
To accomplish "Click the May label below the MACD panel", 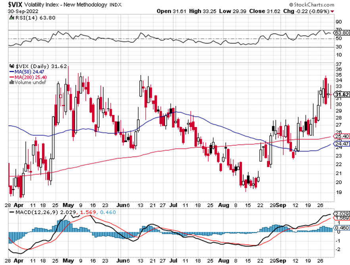I will click(68, 261).
